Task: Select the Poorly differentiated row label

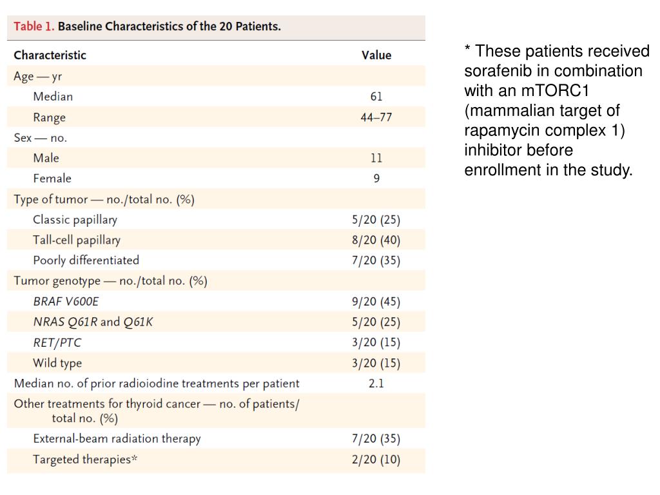Action: point(86,260)
